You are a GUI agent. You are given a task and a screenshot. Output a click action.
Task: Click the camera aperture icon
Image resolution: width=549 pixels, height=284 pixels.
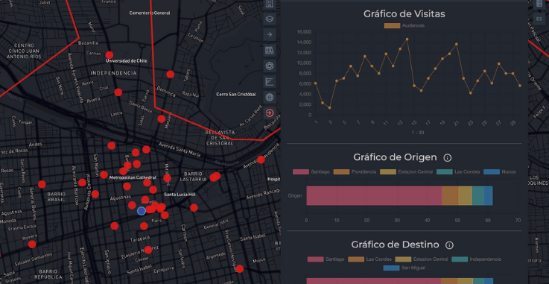[x=269, y=66]
